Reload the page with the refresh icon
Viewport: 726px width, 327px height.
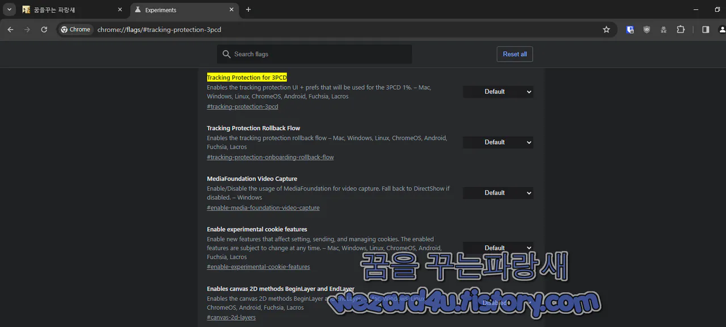[44, 29]
